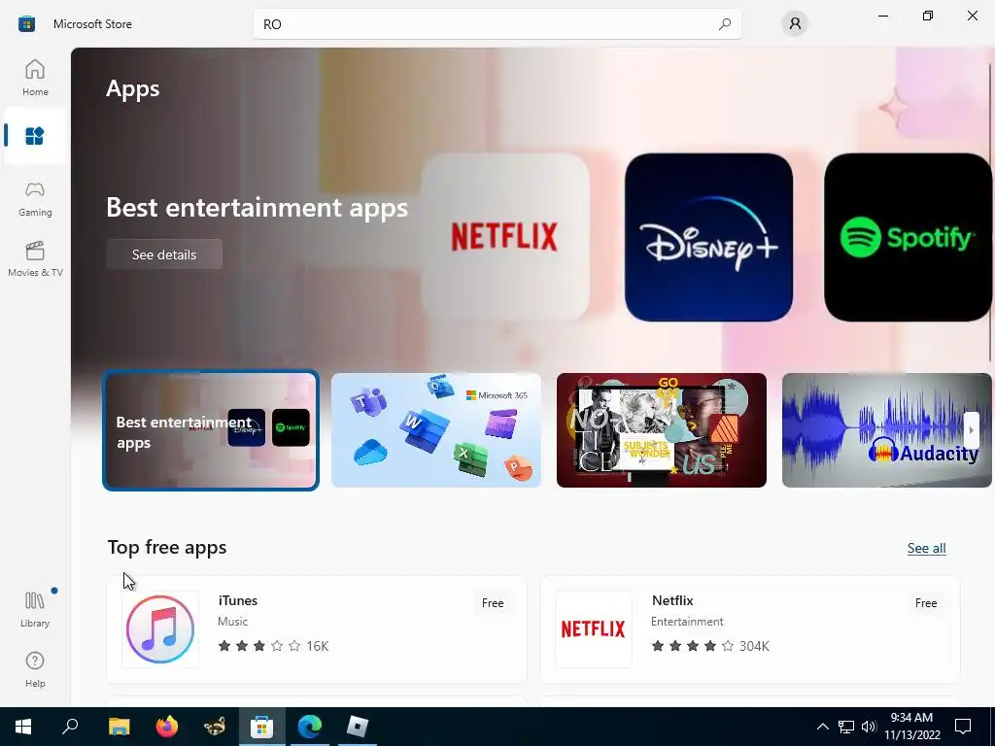
Task: Open the user profile account icon
Action: (795, 24)
